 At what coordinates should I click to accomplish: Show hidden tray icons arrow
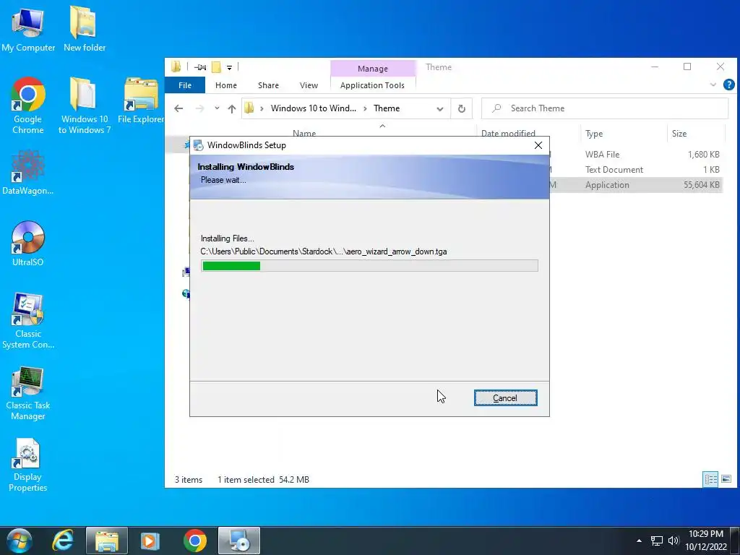pos(639,541)
